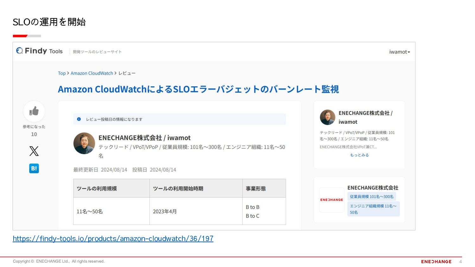Viewport: 475px width, 267px height.
Task: Click the copyright text in footer
Action: pyautogui.click(x=59, y=261)
